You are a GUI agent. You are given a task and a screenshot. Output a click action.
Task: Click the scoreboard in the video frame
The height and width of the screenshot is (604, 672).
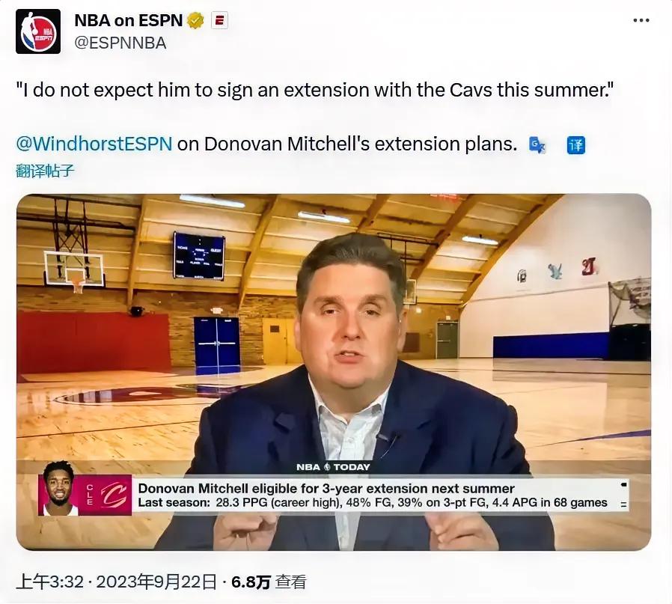pyautogui.click(x=199, y=256)
